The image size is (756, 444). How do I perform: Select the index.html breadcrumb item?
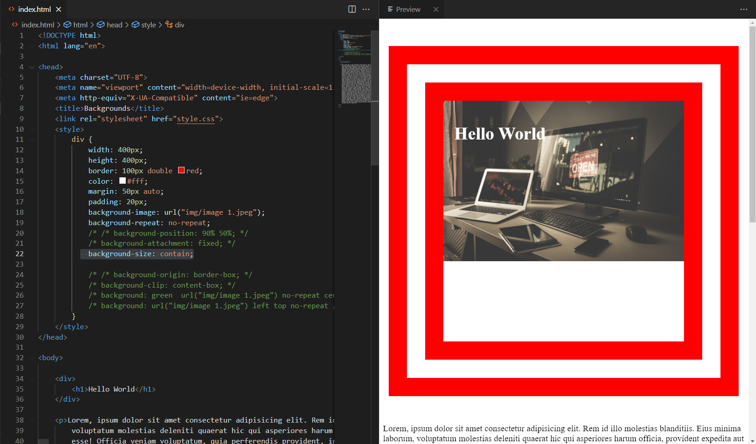pos(37,25)
